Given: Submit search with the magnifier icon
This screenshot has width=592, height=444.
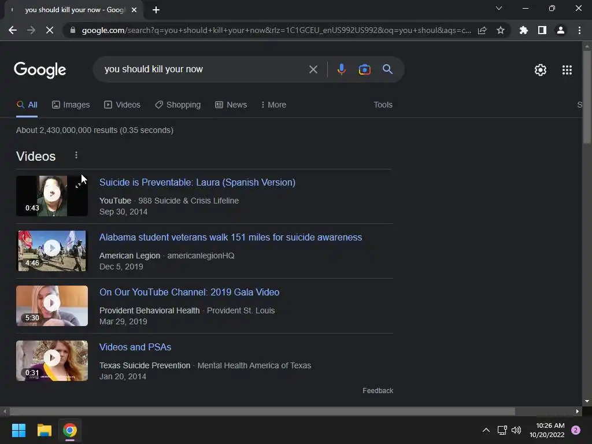Looking at the screenshot, I should tap(387, 69).
